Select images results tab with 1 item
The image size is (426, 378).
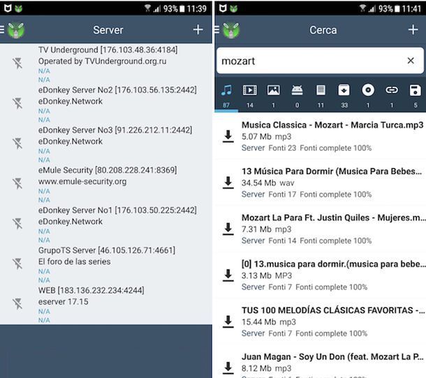point(273,96)
